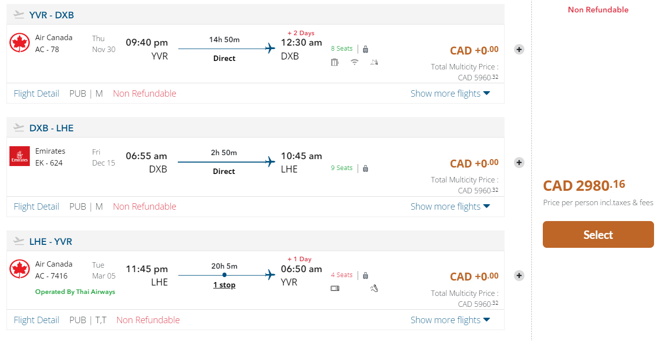
Task: Expand the YVR-DXB flight with the plus button
Action: point(519,50)
